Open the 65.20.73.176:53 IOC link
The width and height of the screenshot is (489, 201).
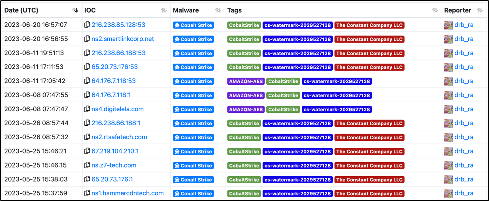[x=114, y=67]
